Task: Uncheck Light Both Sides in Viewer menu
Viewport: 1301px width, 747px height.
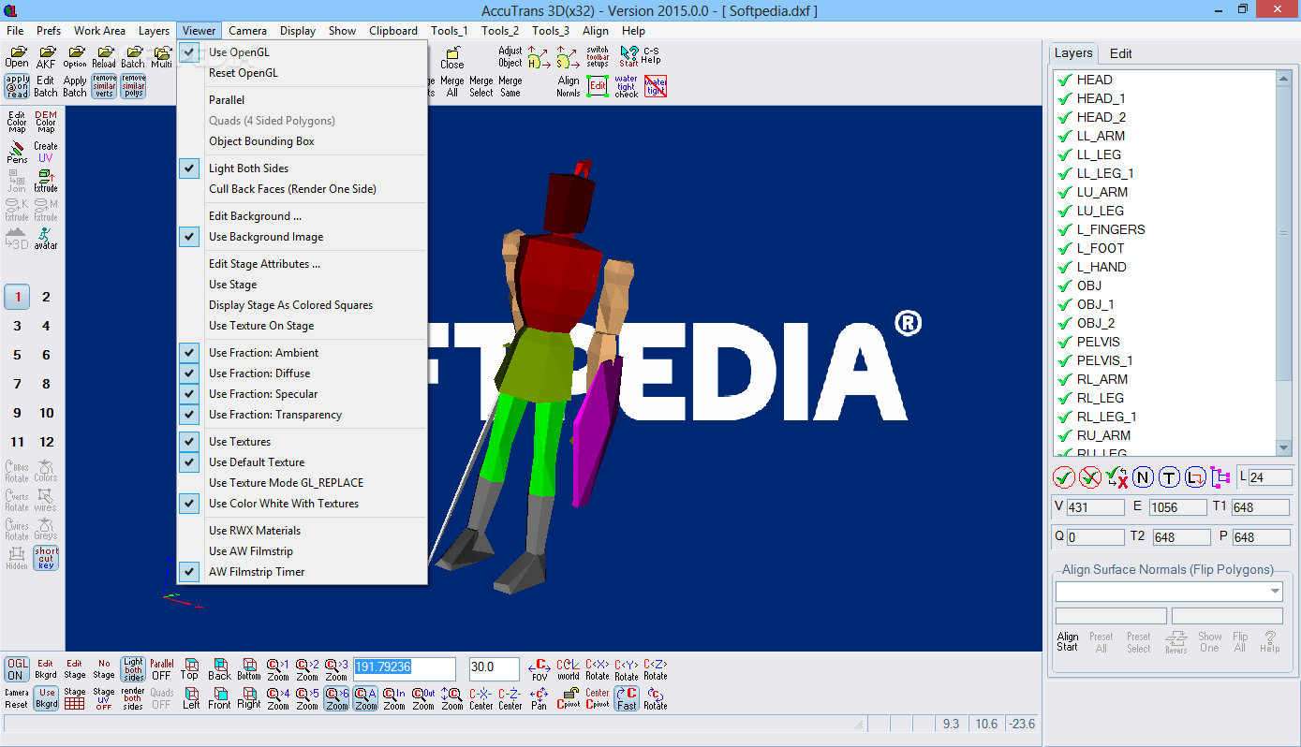Action: coord(302,168)
